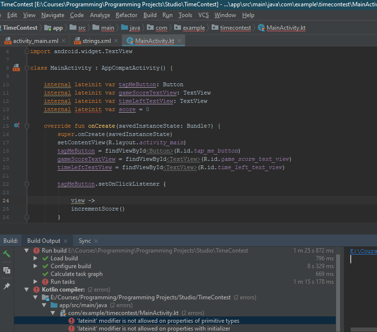
Task: Click the E:\Cours file link in output pane
Action: click(x=363, y=252)
